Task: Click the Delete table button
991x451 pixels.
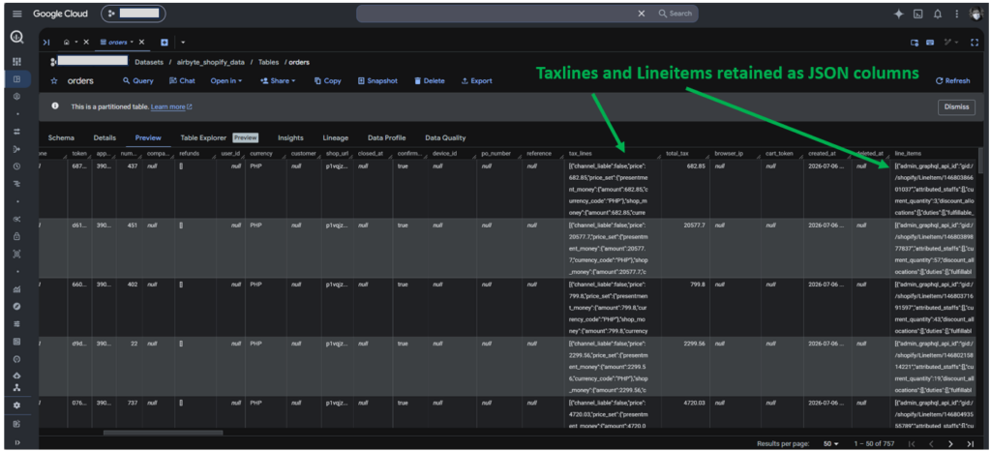Action: [x=430, y=81]
